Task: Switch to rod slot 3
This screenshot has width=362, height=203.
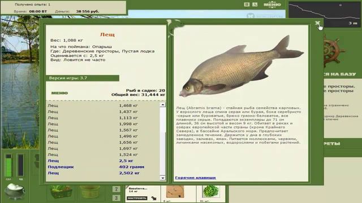Action: (116, 198)
